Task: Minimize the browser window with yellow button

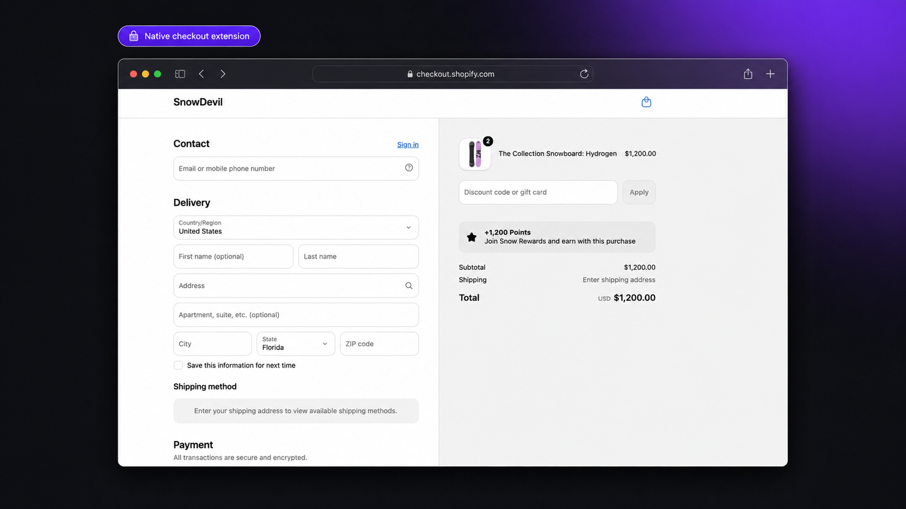Action: pos(146,74)
